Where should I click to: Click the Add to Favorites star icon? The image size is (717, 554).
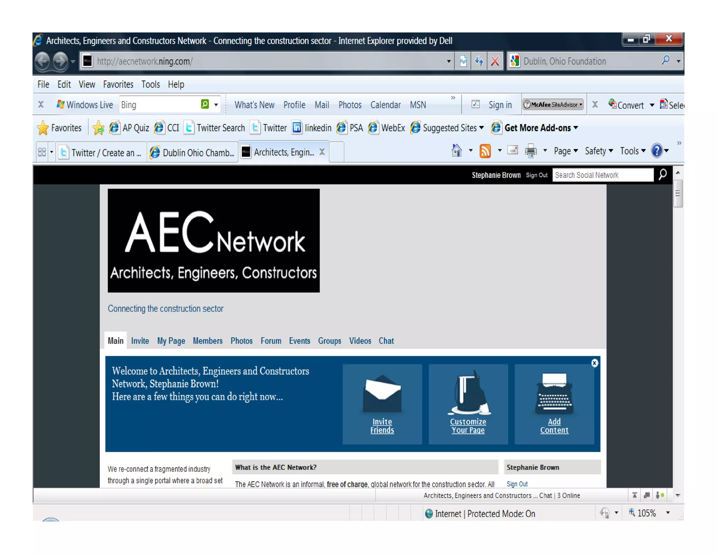[x=98, y=128]
